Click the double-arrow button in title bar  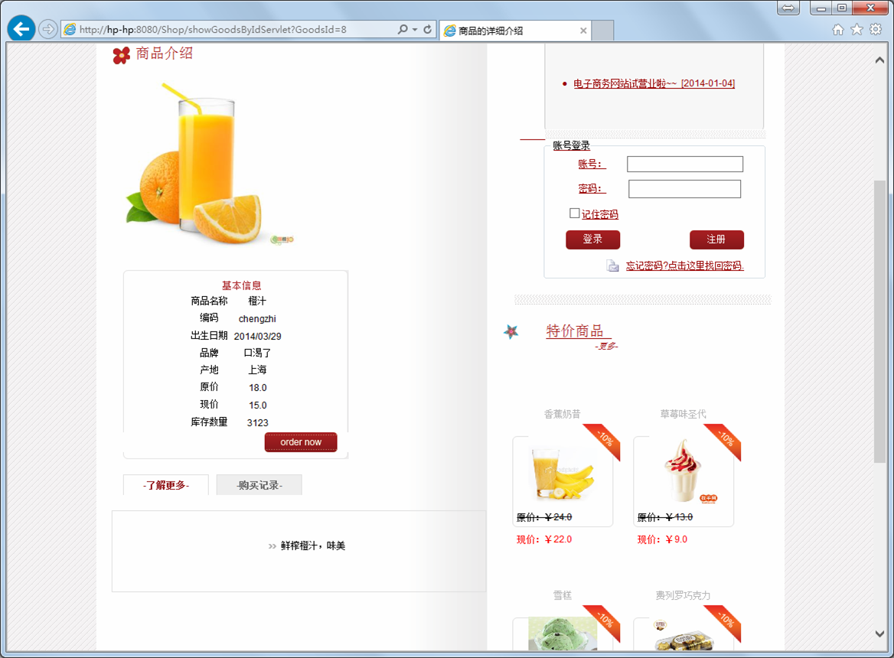[x=788, y=8]
